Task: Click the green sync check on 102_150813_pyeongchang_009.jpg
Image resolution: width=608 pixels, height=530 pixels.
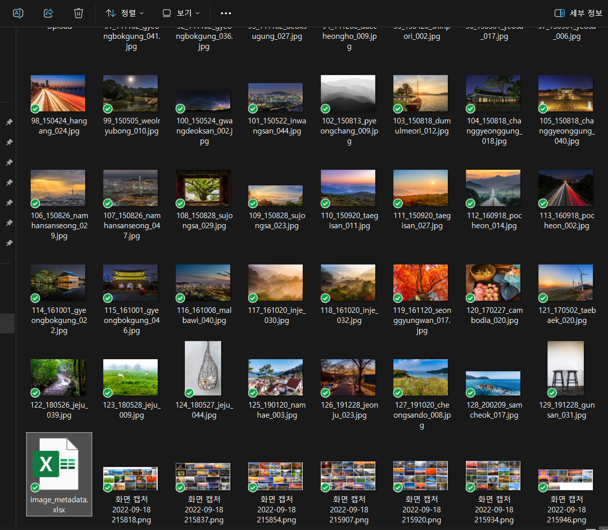Action: [x=325, y=108]
